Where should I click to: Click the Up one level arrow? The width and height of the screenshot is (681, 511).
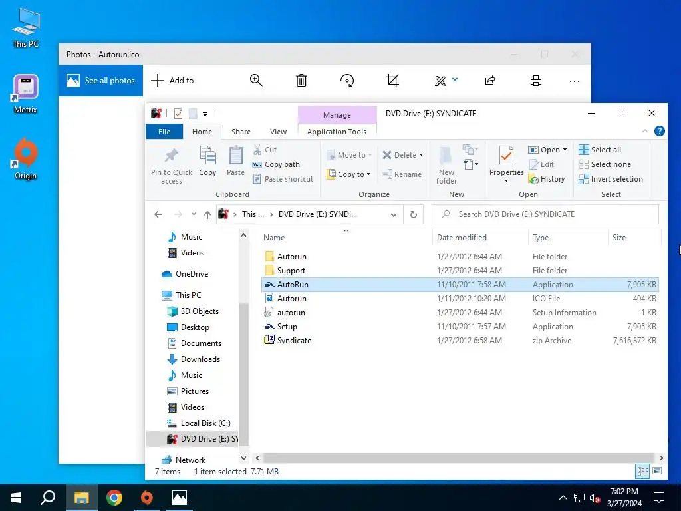[x=207, y=214]
